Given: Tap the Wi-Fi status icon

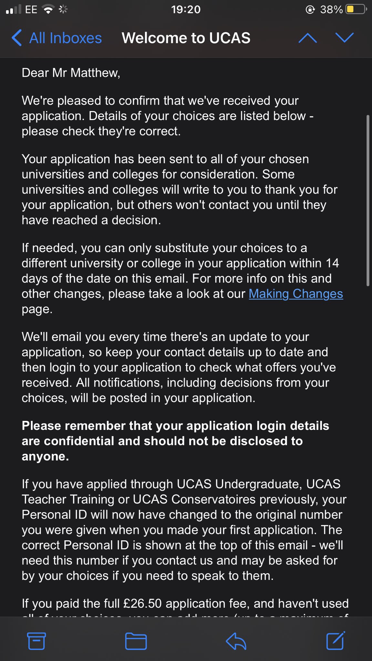Looking at the screenshot, I should pos(48,10).
